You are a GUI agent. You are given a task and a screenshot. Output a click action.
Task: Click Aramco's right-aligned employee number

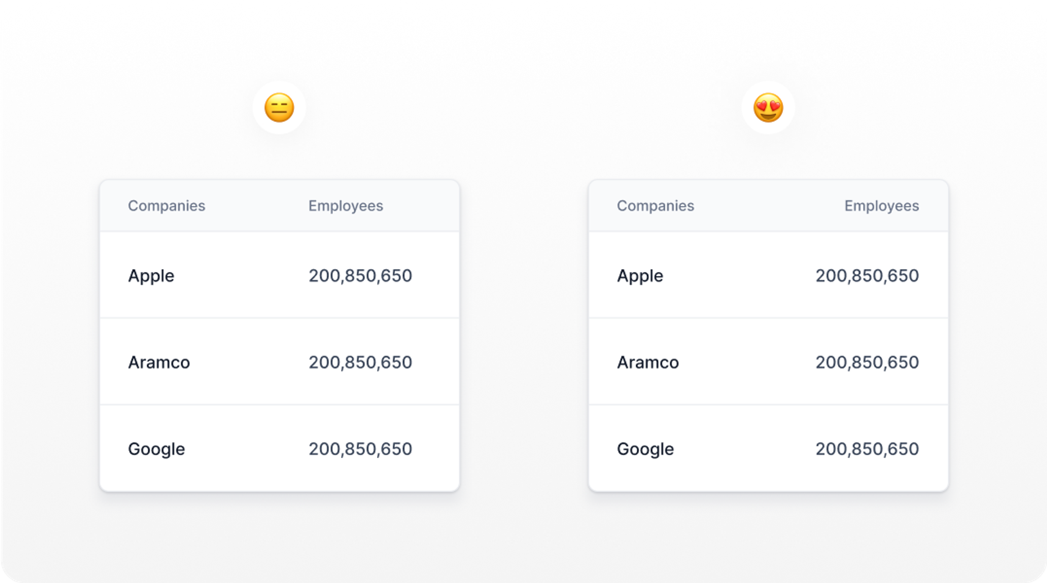point(867,362)
